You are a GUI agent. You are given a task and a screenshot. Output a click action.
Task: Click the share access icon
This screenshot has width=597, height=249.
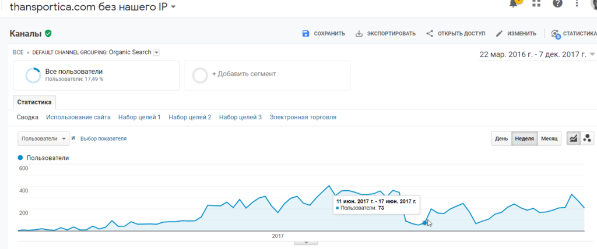point(430,34)
